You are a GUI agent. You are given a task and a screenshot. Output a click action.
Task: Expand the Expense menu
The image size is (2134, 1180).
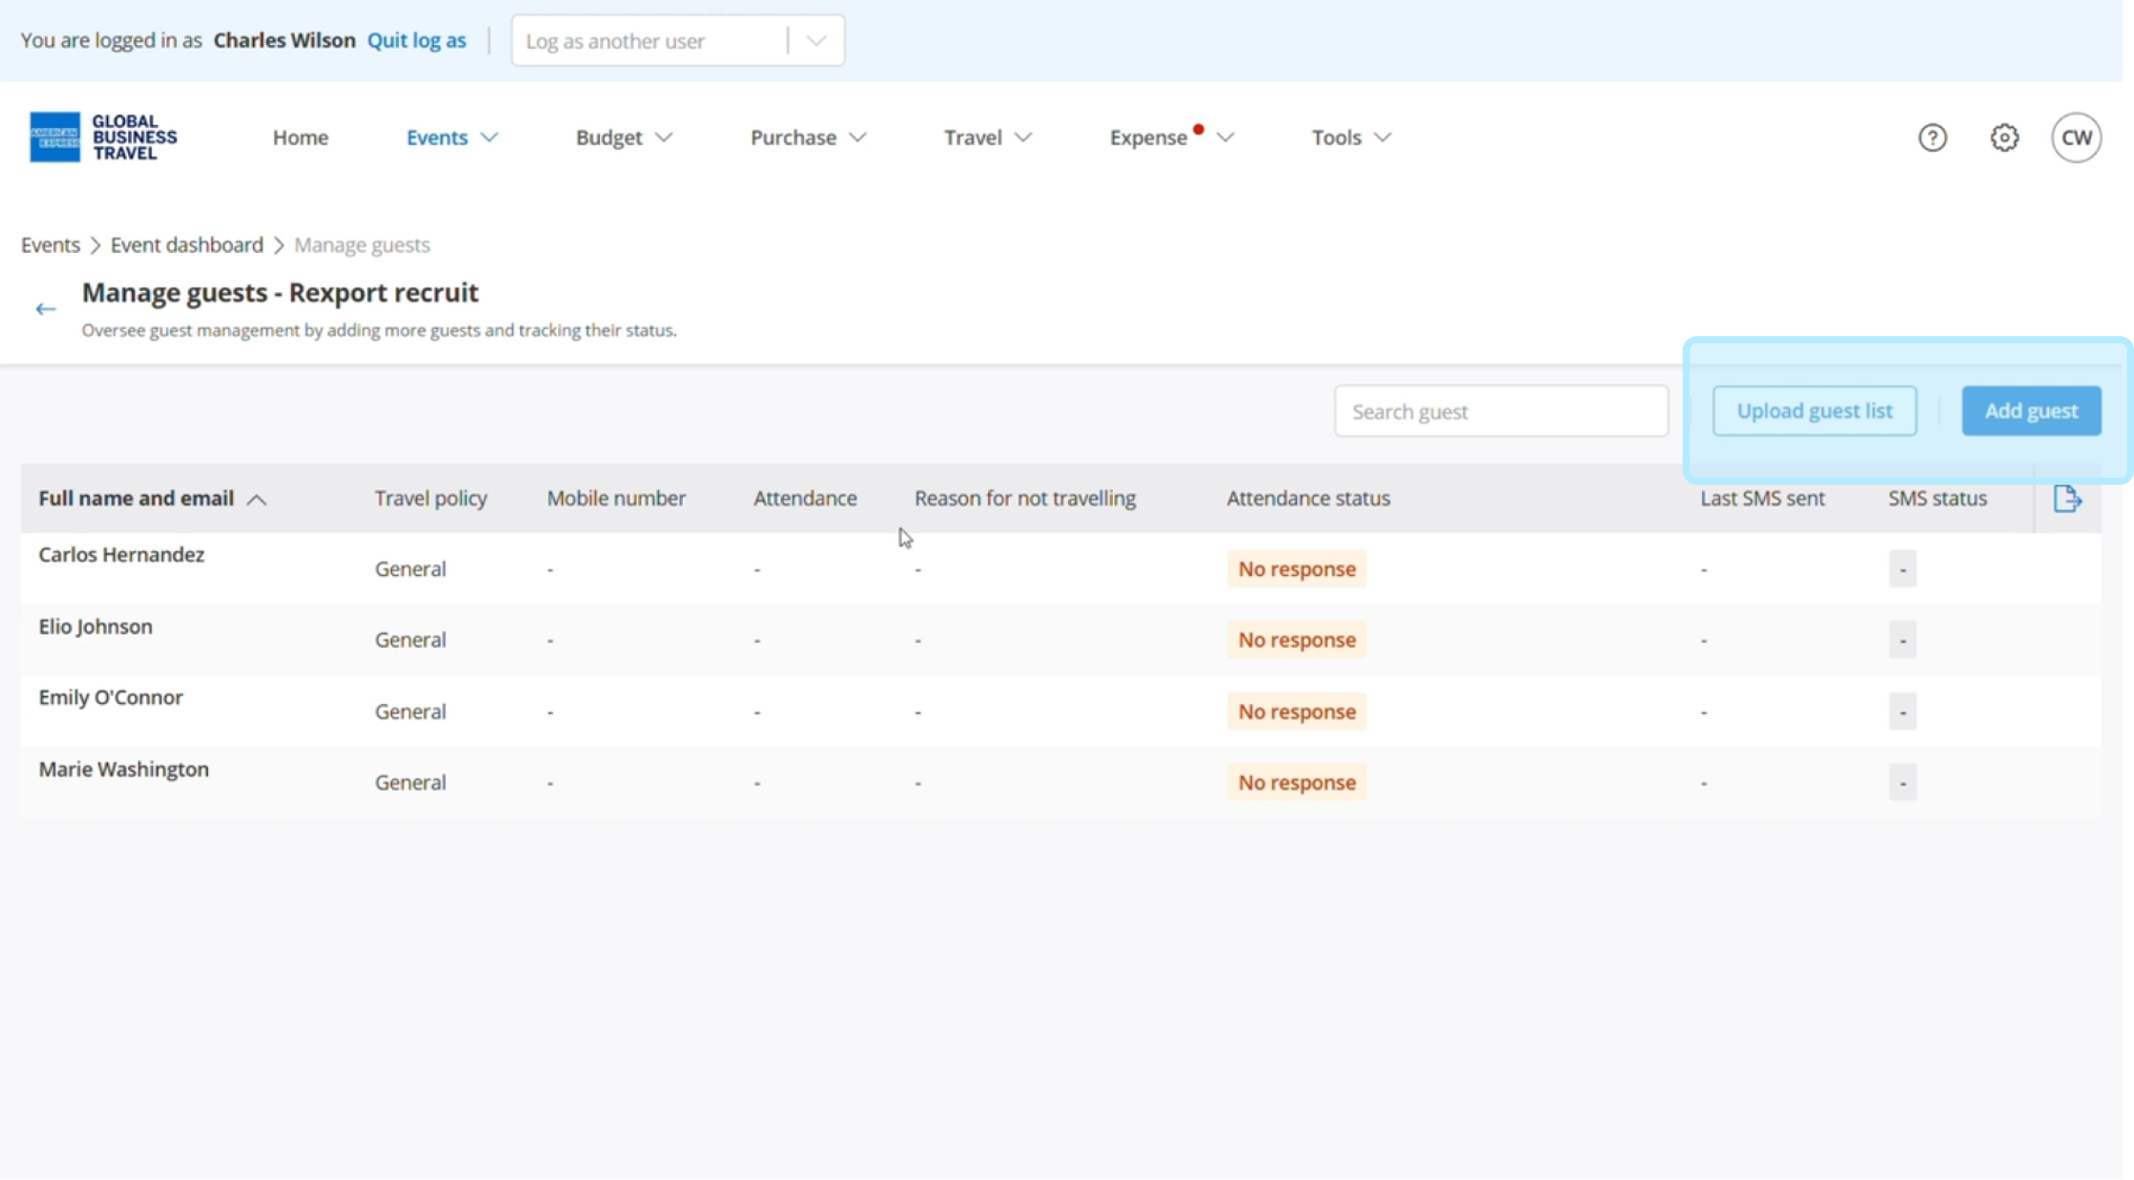(x=1171, y=138)
